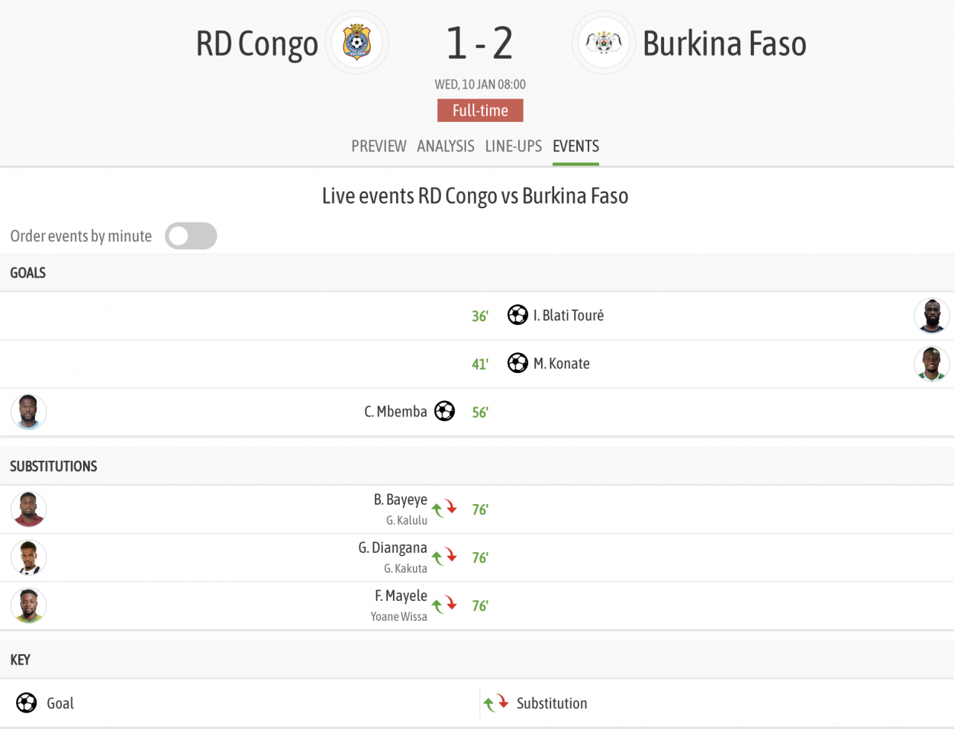This screenshot has height=729, width=954.
Task: Click the RD Congo team crest
Action: point(357,43)
